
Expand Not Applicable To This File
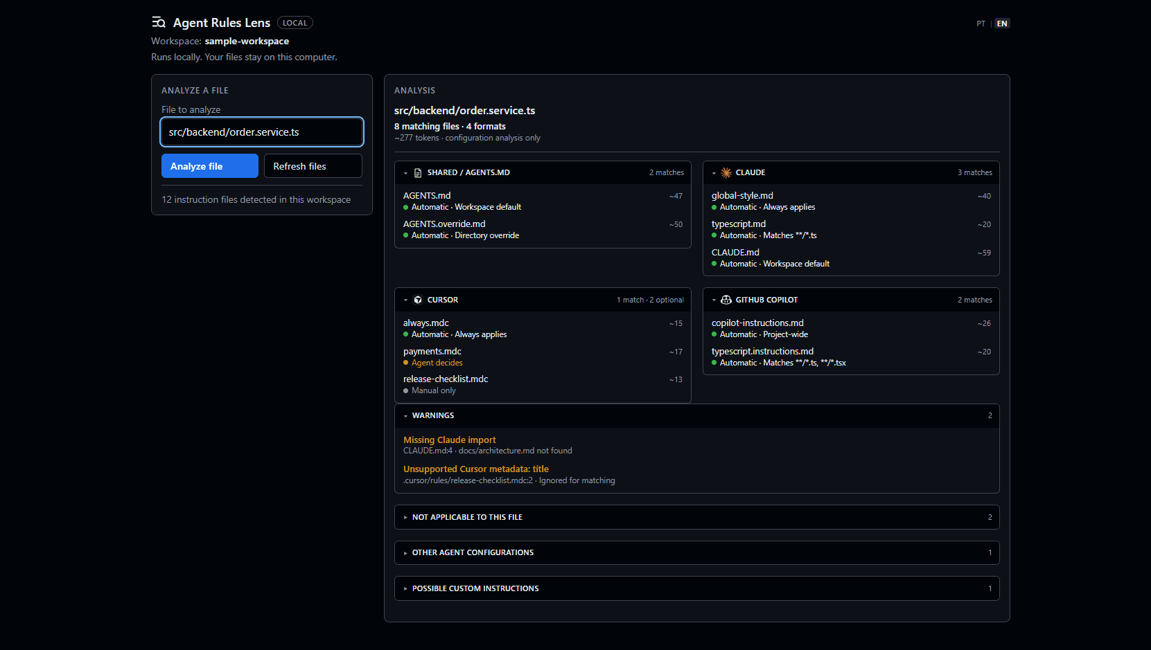point(696,517)
